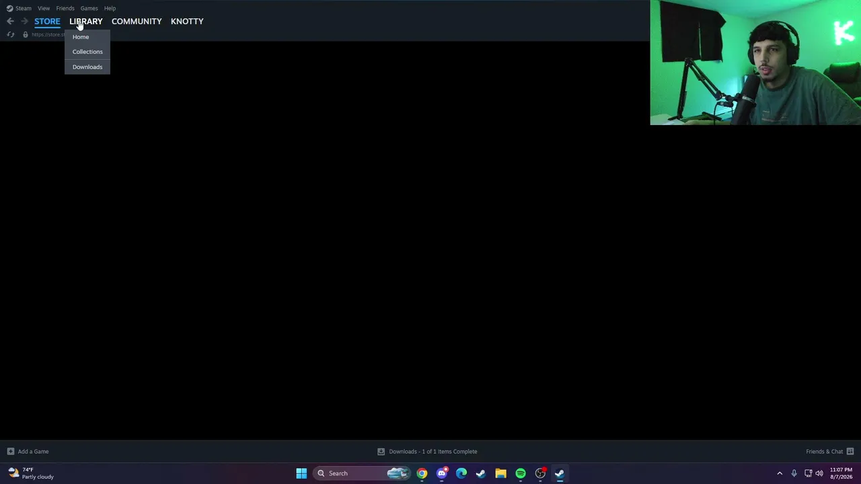Open the LIBRARY tab
The height and width of the screenshot is (484, 861).
coord(86,22)
